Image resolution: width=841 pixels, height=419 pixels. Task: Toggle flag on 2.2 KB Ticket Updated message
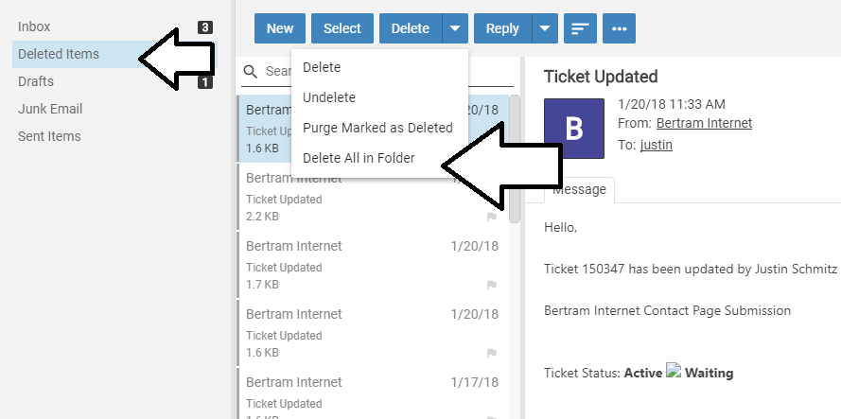click(x=491, y=217)
